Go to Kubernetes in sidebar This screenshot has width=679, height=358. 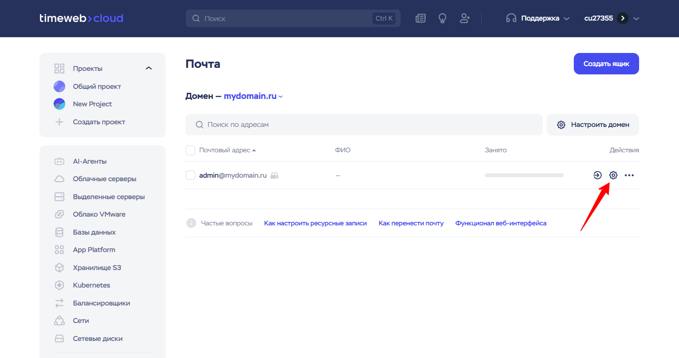91,285
